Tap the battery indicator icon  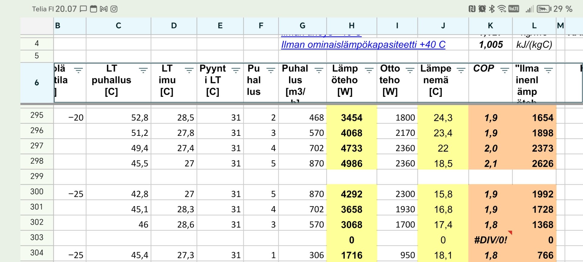click(544, 9)
